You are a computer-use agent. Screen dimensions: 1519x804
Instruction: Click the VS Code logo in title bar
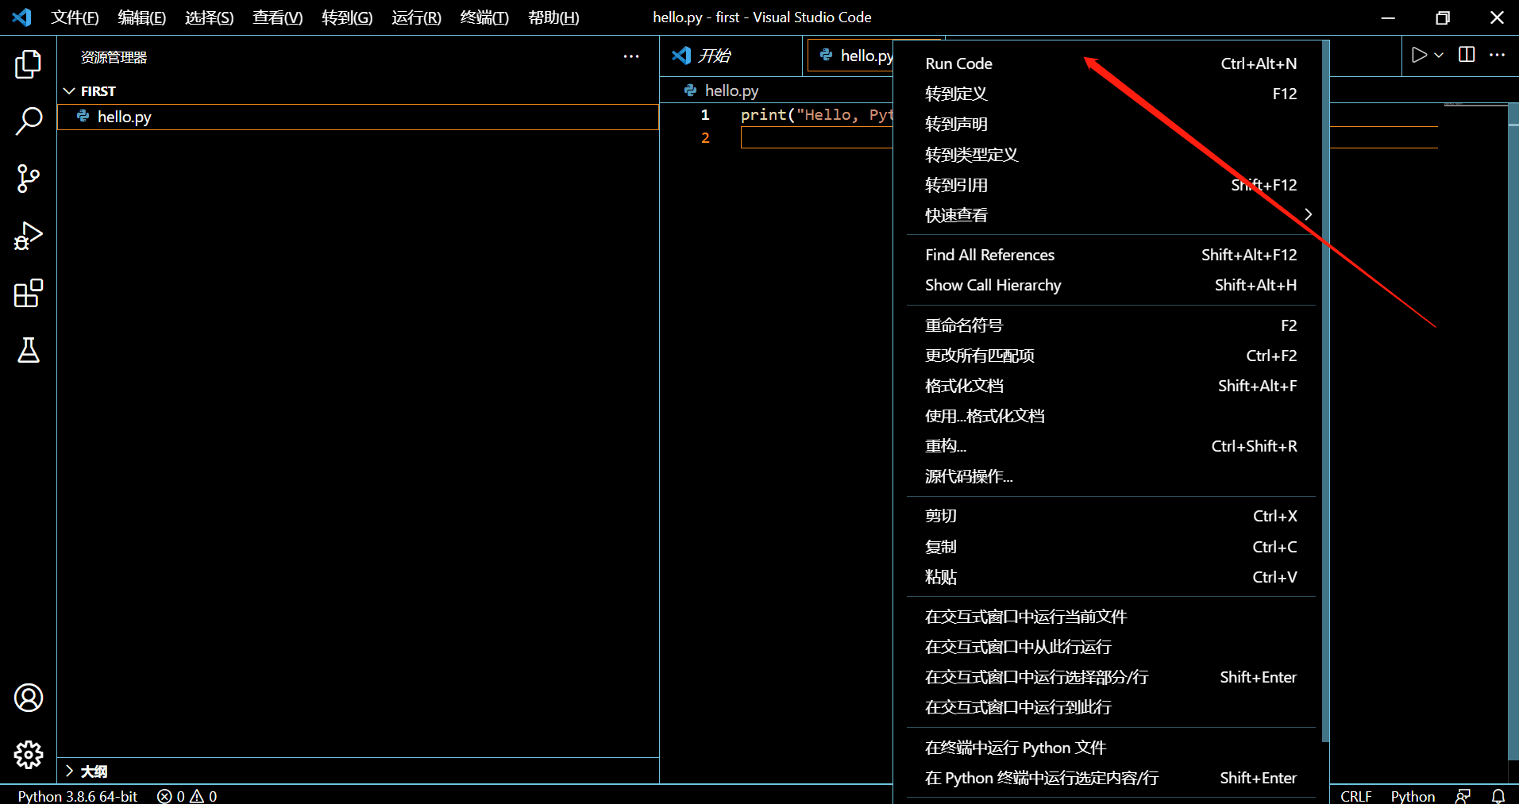coord(21,17)
